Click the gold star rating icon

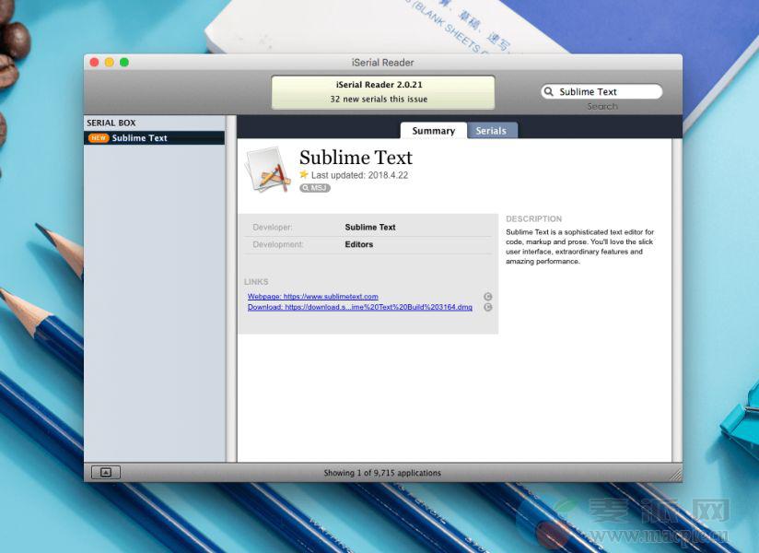click(304, 174)
